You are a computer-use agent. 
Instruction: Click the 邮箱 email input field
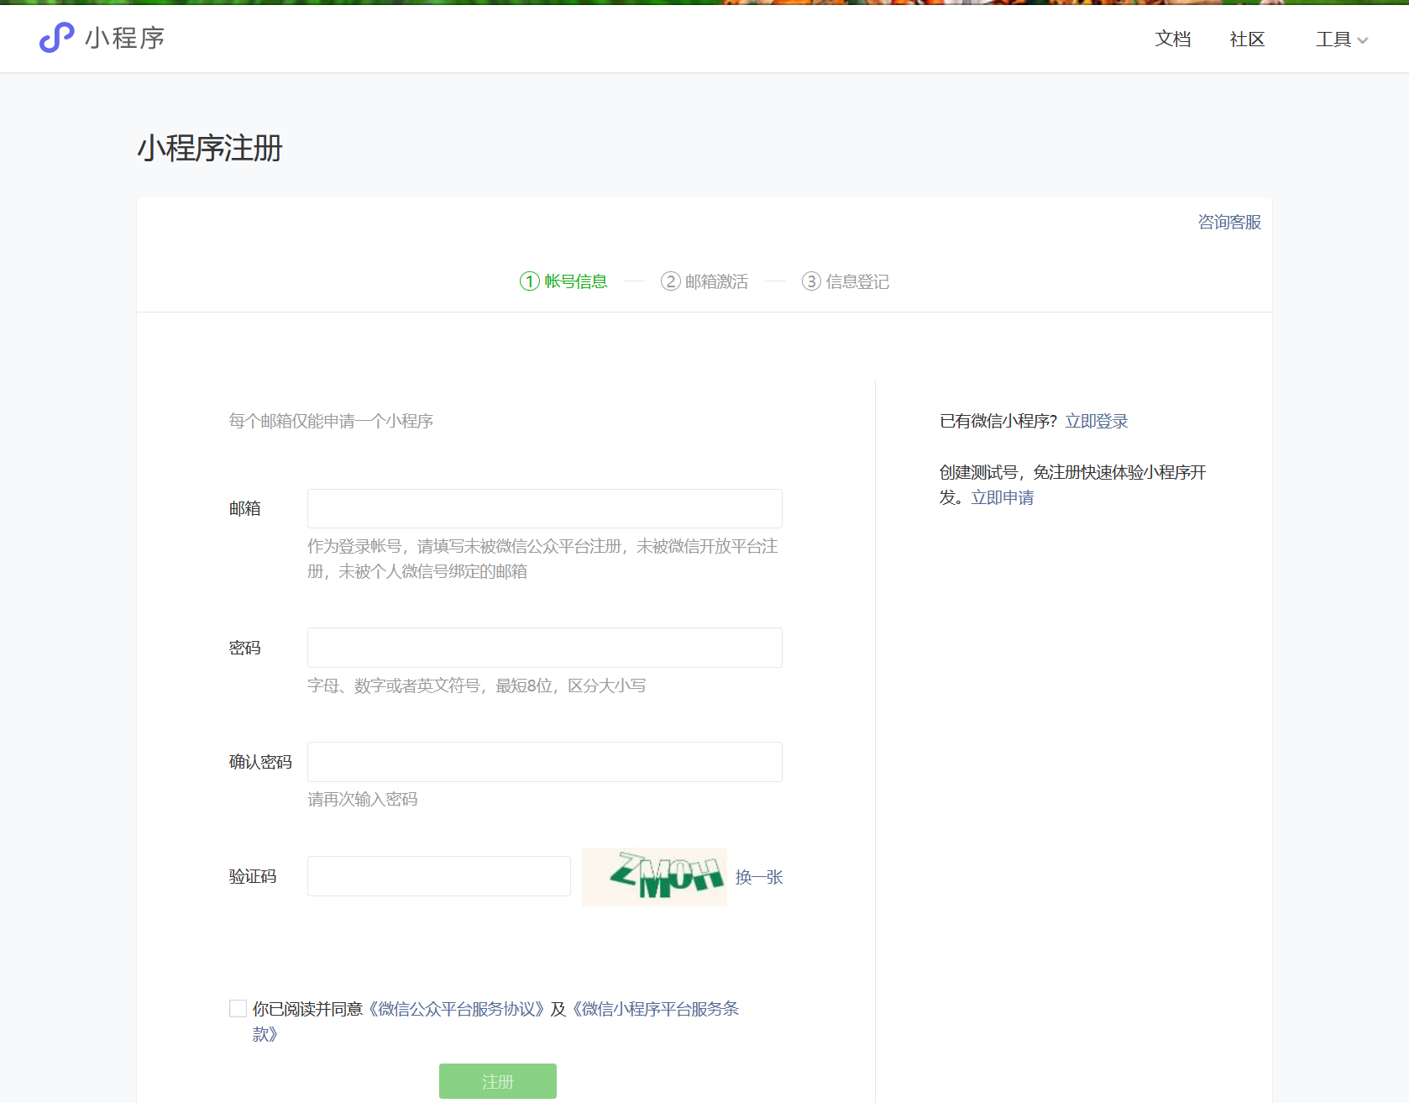tap(544, 508)
